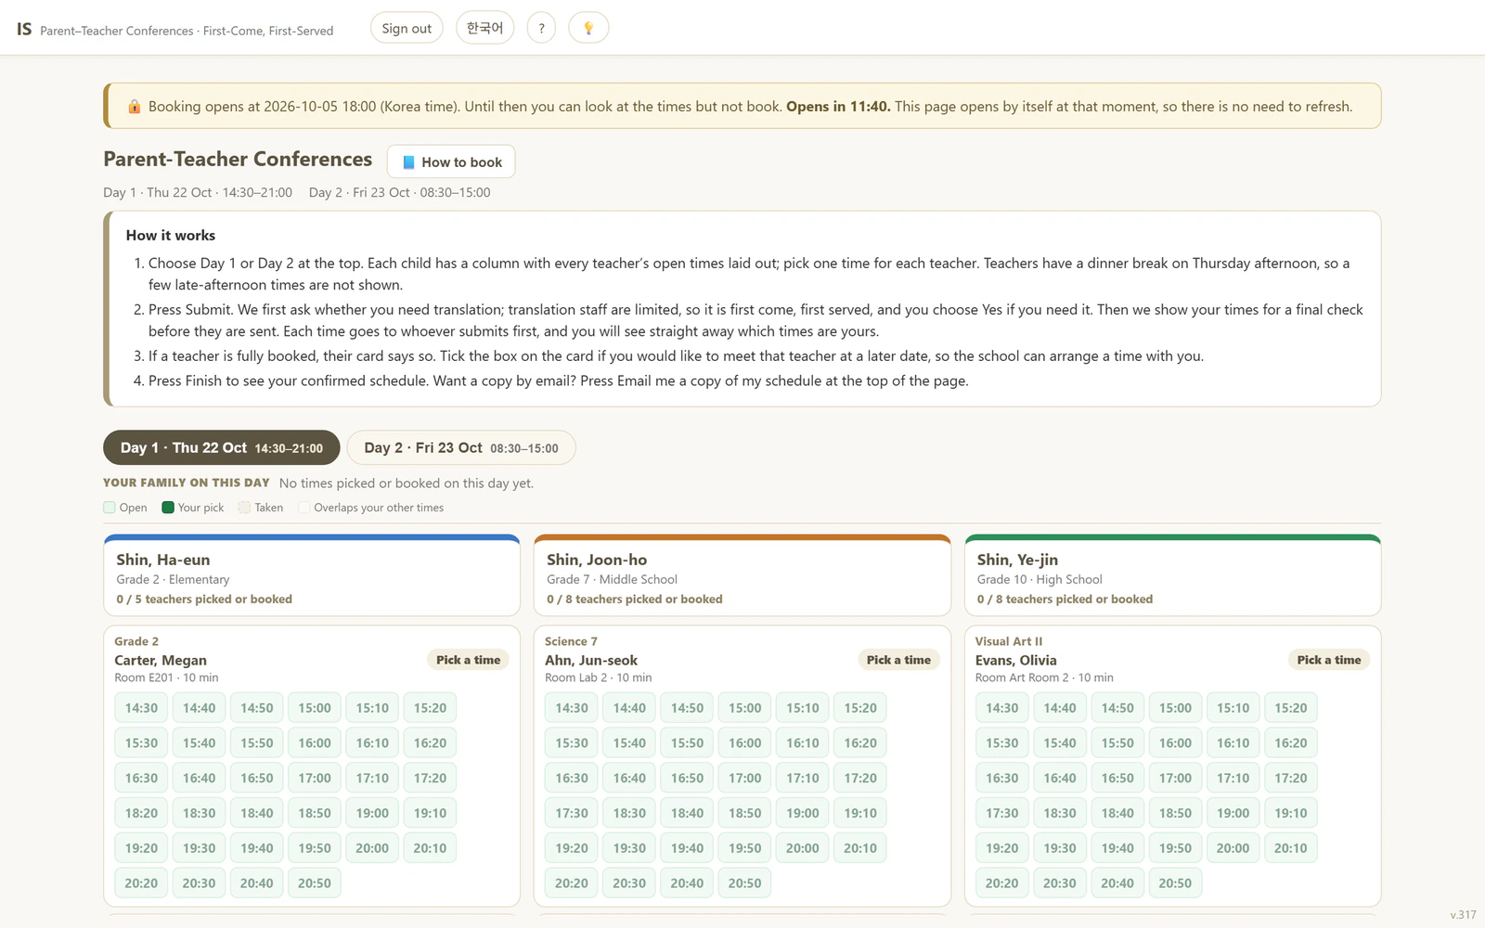This screenshot has width=1485, height=928.
Task: Choose 19:50 slot for Carter, Megan
Action: coord(315,848)
